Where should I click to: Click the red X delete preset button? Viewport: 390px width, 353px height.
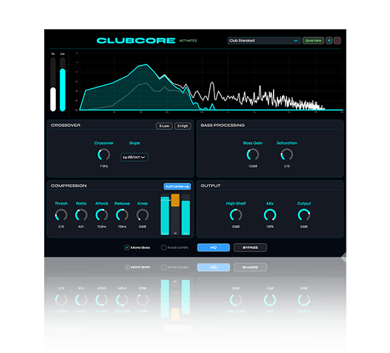(x=337, y=40)
